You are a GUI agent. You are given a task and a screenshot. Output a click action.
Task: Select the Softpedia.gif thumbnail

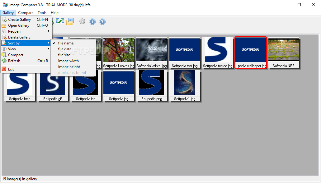pos(53,85)
